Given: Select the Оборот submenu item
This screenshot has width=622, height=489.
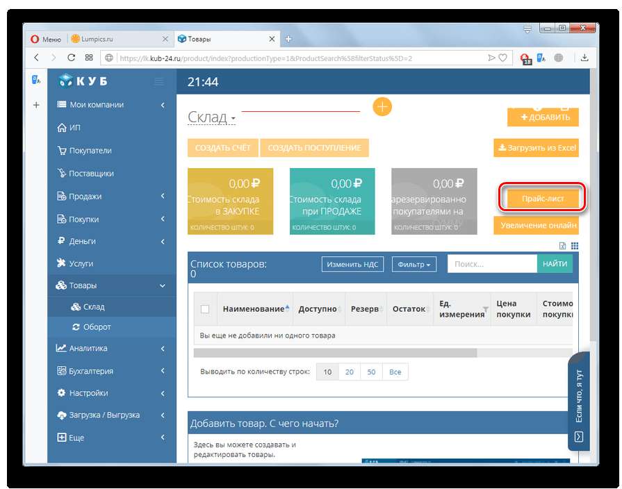Looking at the screenshot, I should [112, 327].
